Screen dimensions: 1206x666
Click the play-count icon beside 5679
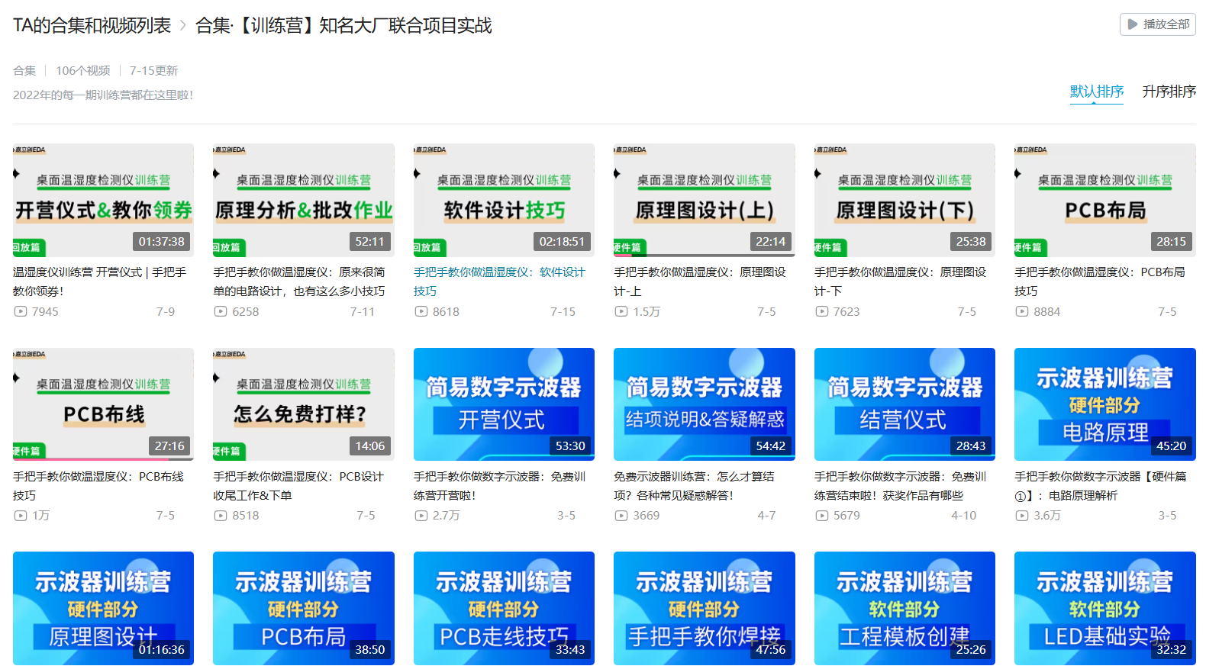(x=822, y=516)
